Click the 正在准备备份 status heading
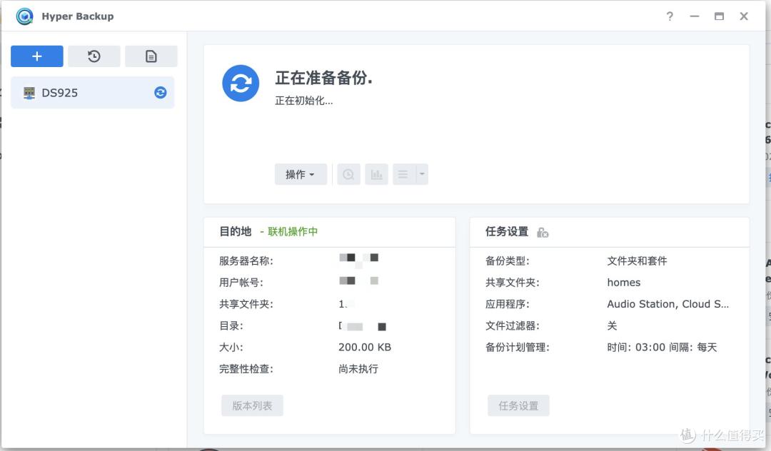Screen dimensions: 771x451 tap(323, 78)
